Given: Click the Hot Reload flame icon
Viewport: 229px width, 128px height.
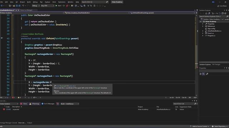Looking at the screenshot, I should pyautogui.click(x=67, y=6).
